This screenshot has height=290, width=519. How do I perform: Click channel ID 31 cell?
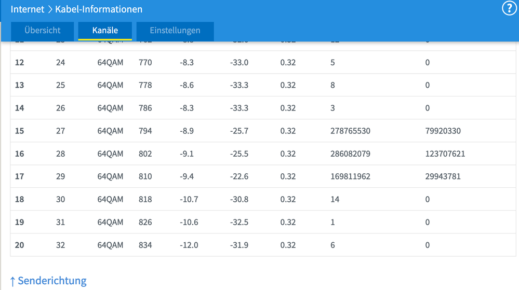[x=60, y=222]
